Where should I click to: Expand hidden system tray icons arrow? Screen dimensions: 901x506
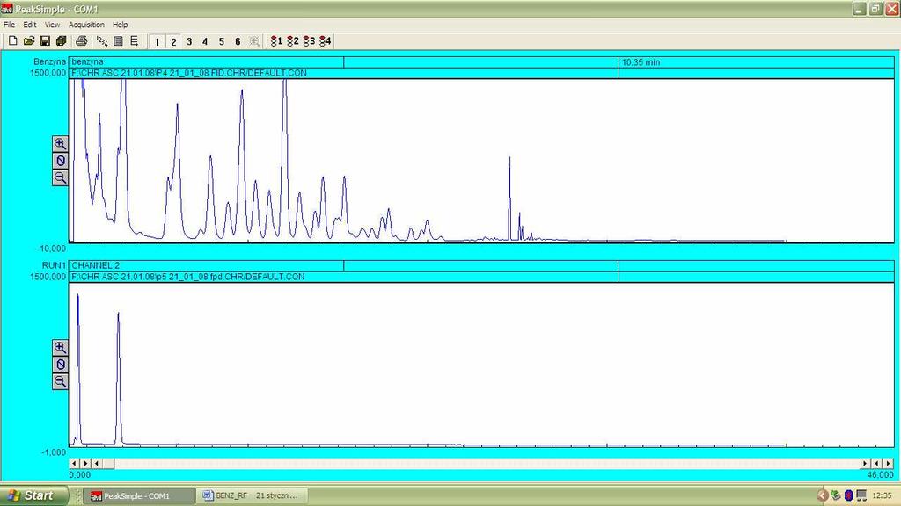823,495
